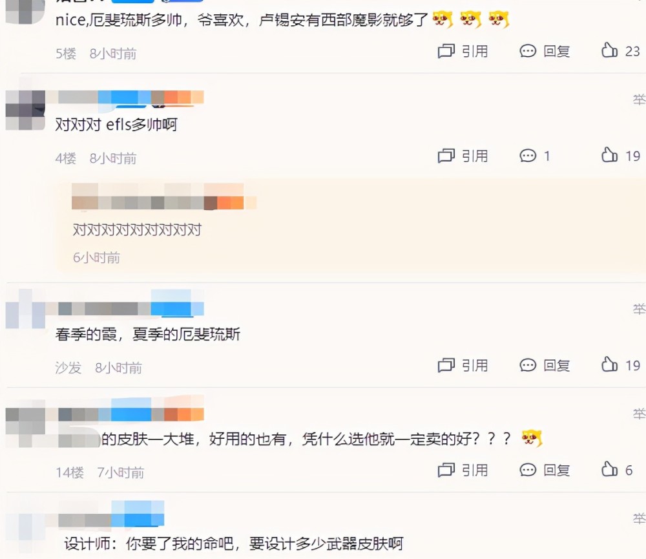Viewport: 646px width, 559px height.
Task: Open the username of the 14楼 commenter
Action: click(131, 413)
